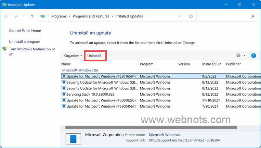Open the recent locations dropdown arrow
The image size is (261, 148).
click(x=24, y=16)
